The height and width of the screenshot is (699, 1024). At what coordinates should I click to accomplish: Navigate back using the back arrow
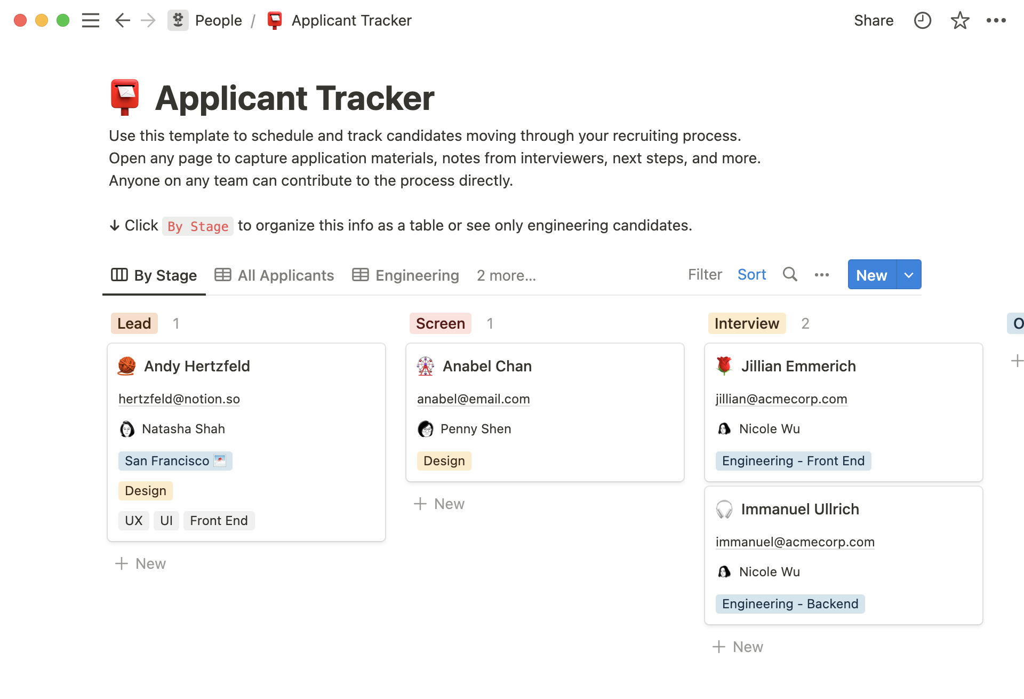pos(122,20)
